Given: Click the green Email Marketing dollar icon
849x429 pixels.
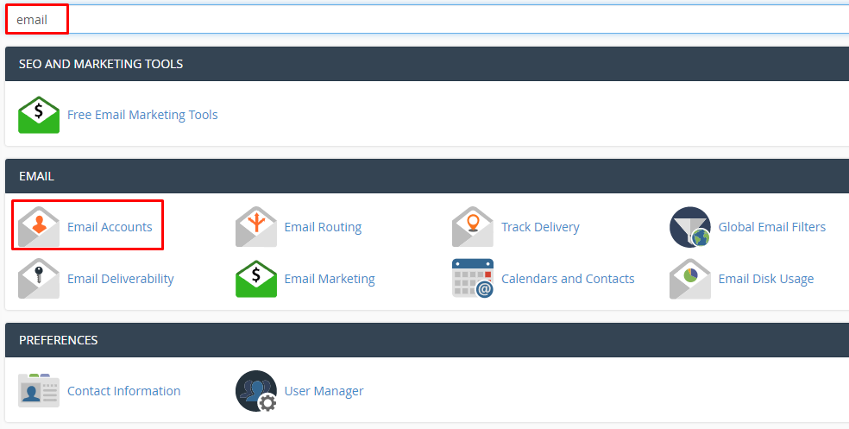Looking at the screenshot, I should click(x=256, y=279).
